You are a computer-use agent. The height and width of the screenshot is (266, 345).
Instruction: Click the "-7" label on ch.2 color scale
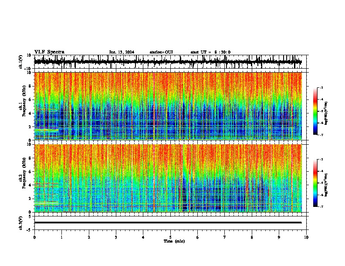tap(321, 206)
